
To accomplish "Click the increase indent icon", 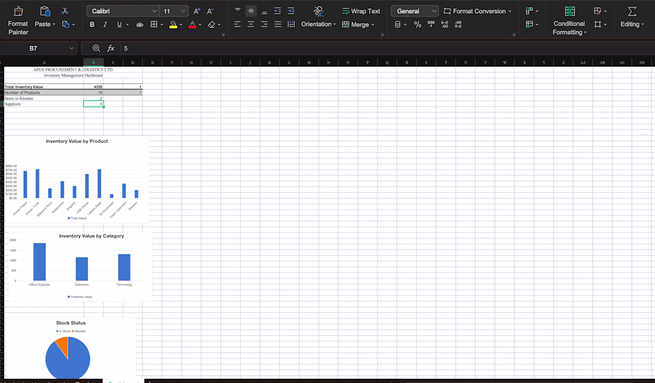I will click(x=291, y=11).
